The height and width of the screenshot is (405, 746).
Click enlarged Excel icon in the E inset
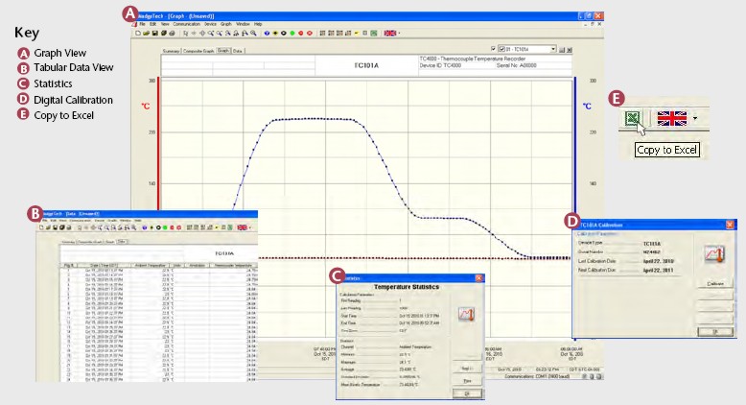[632, 118]
